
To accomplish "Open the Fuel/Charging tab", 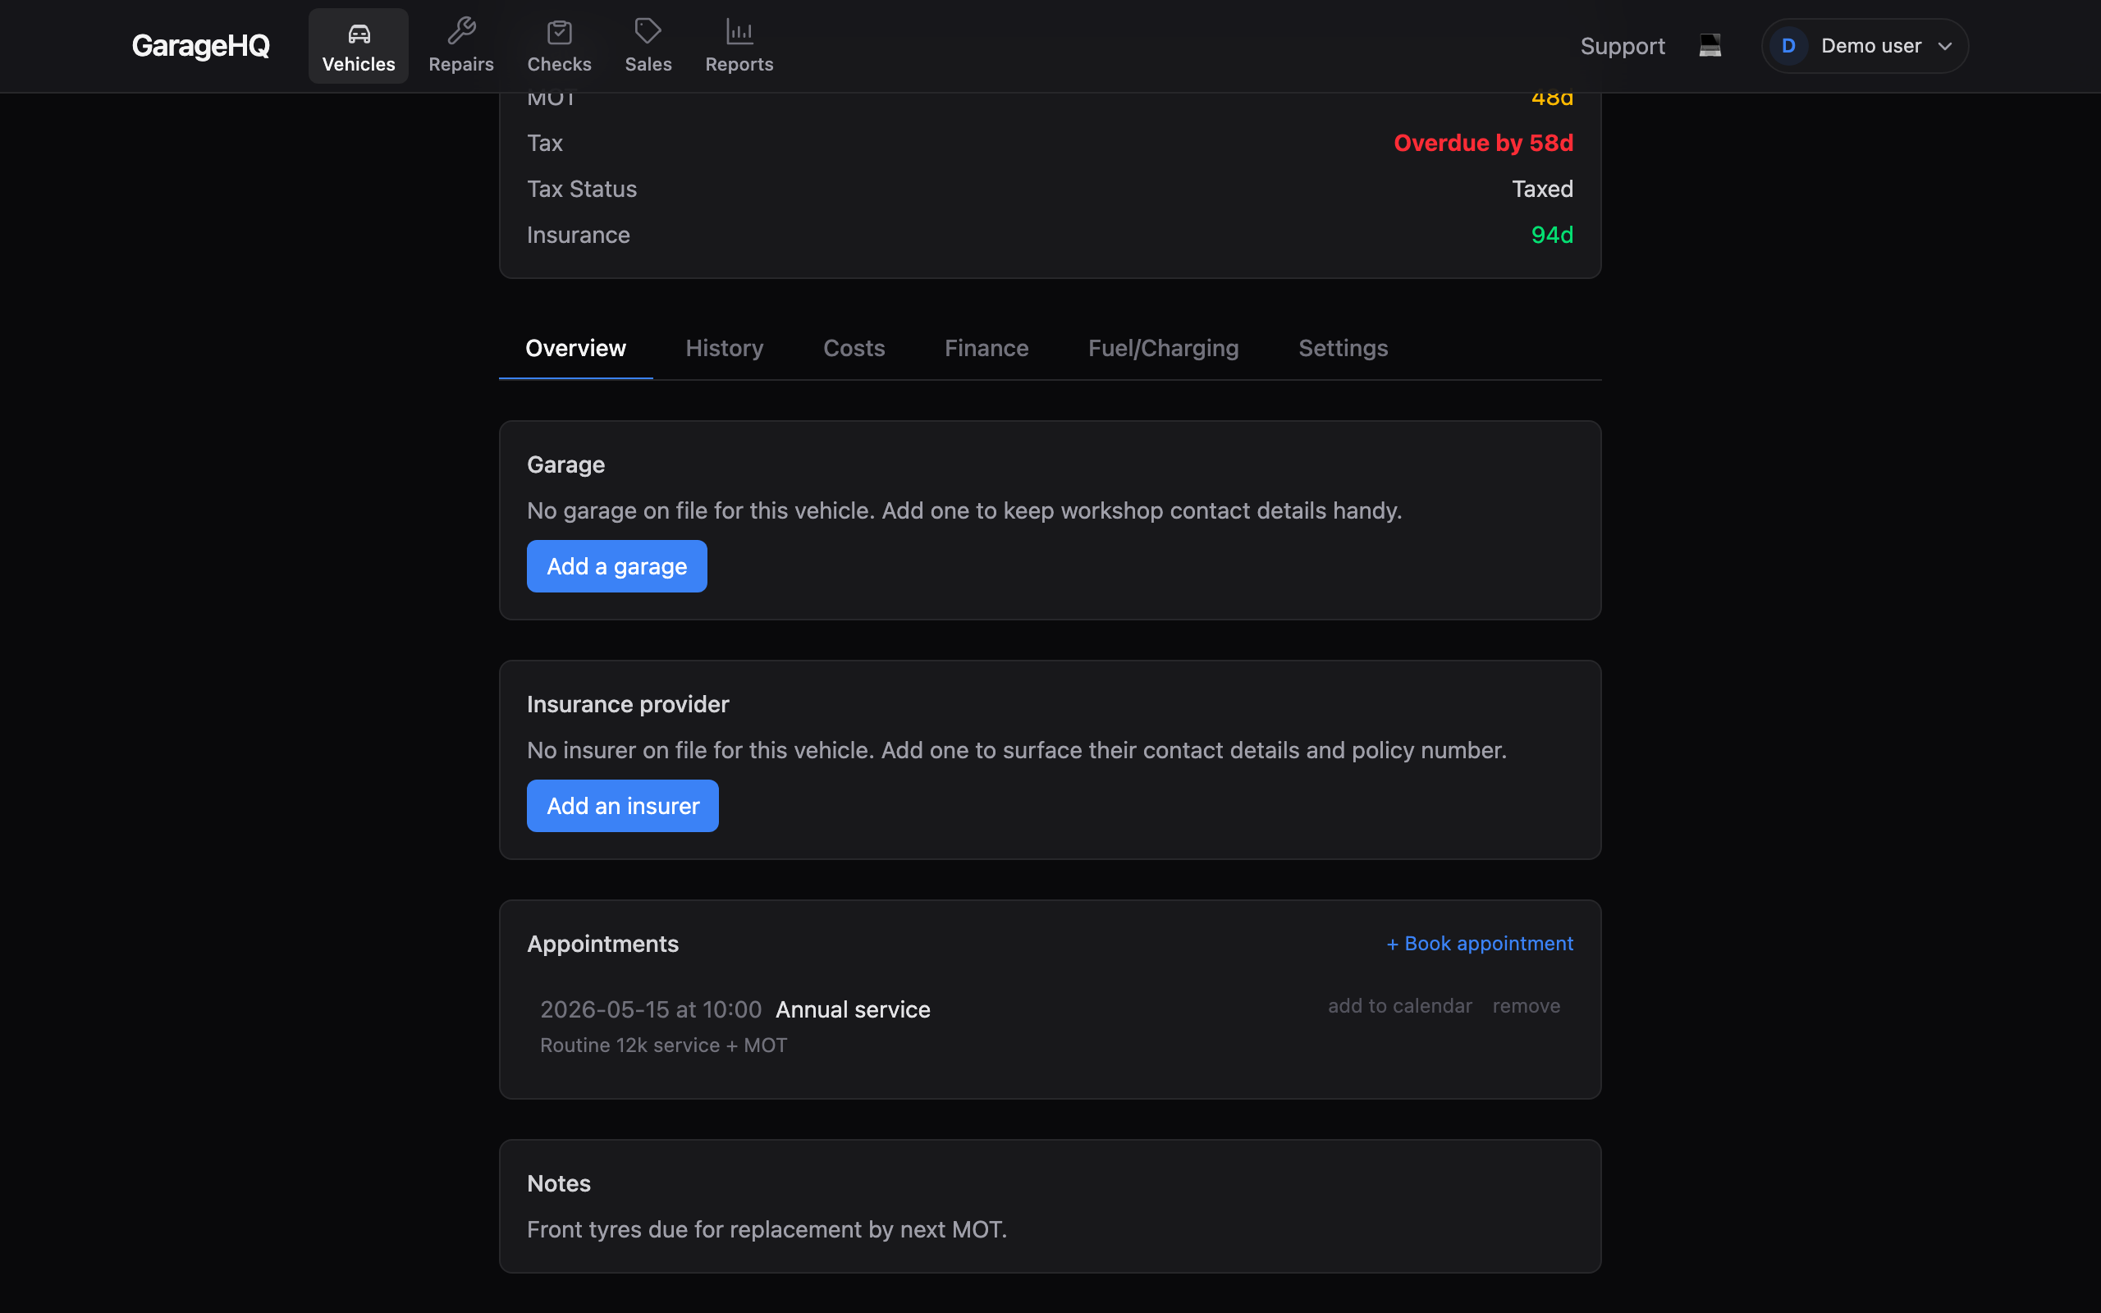I will coord(1164,348).
